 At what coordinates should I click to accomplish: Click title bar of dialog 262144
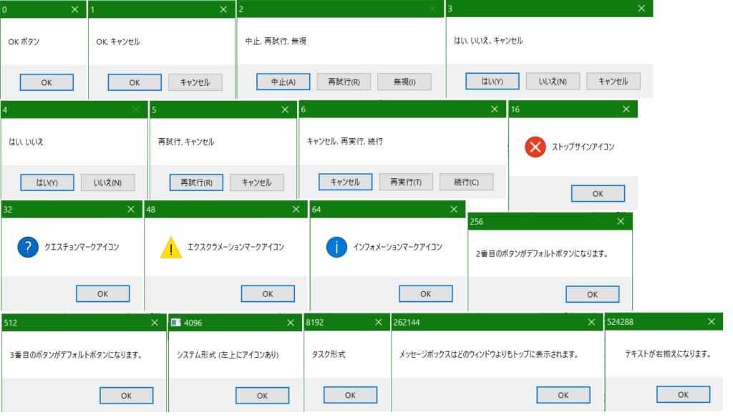tap(498, 322)
